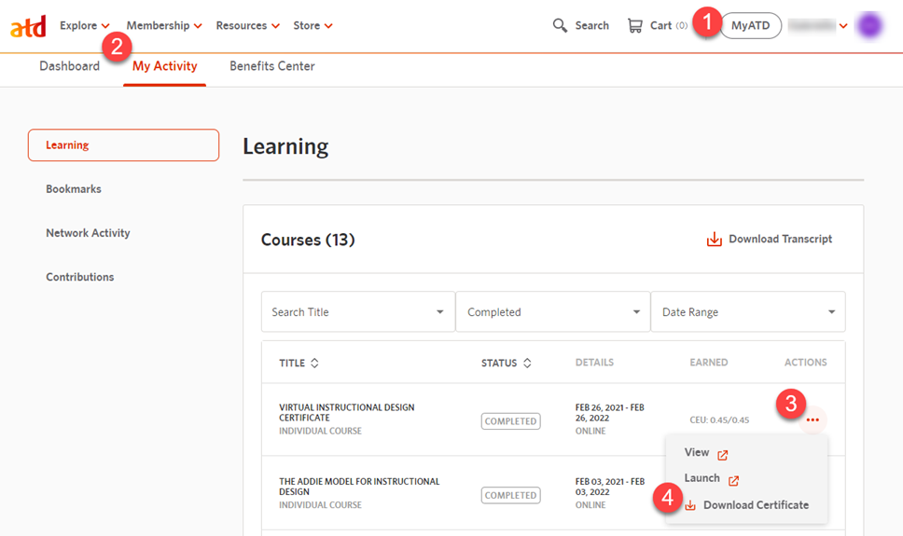Click the MyATD button
The width and height of the screenshot is (903, 536).
click(751, 25)
